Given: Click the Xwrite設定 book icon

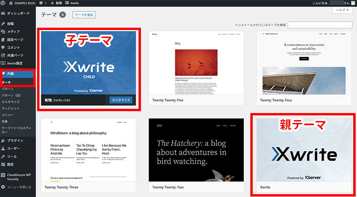Looking at the screenshot, I should (x=3, y=63).
